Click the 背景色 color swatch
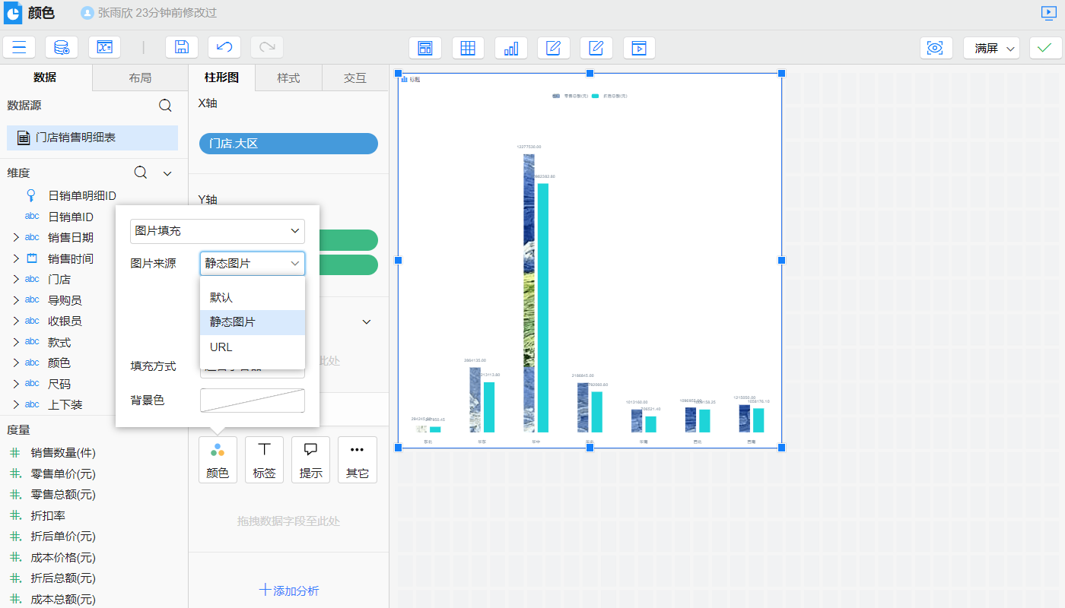The image size is (1065, 608). (252, 401)
